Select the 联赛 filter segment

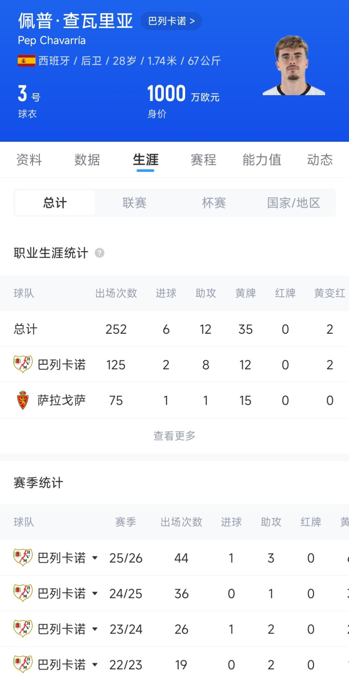click(x=134, y=203)
